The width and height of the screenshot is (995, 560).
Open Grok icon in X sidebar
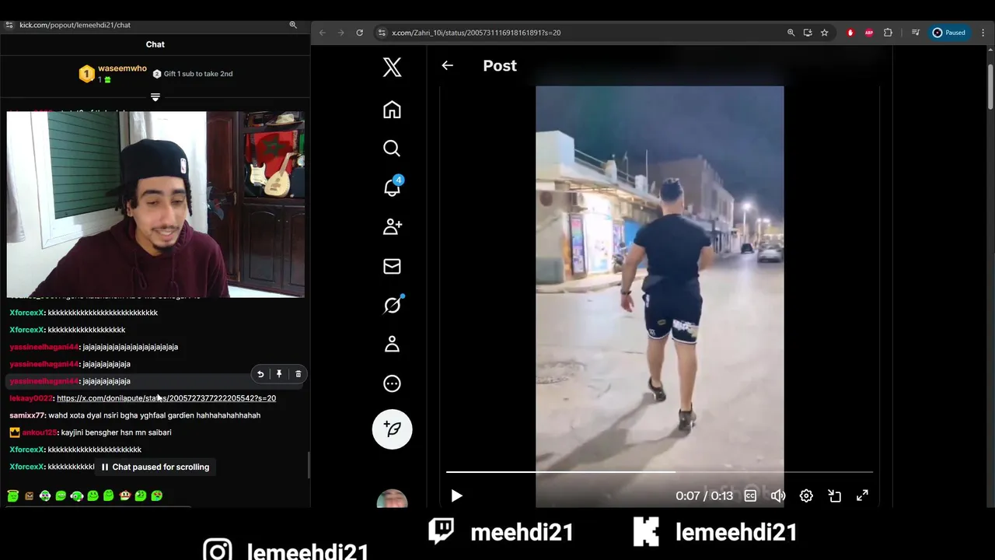tap(392, 305)
